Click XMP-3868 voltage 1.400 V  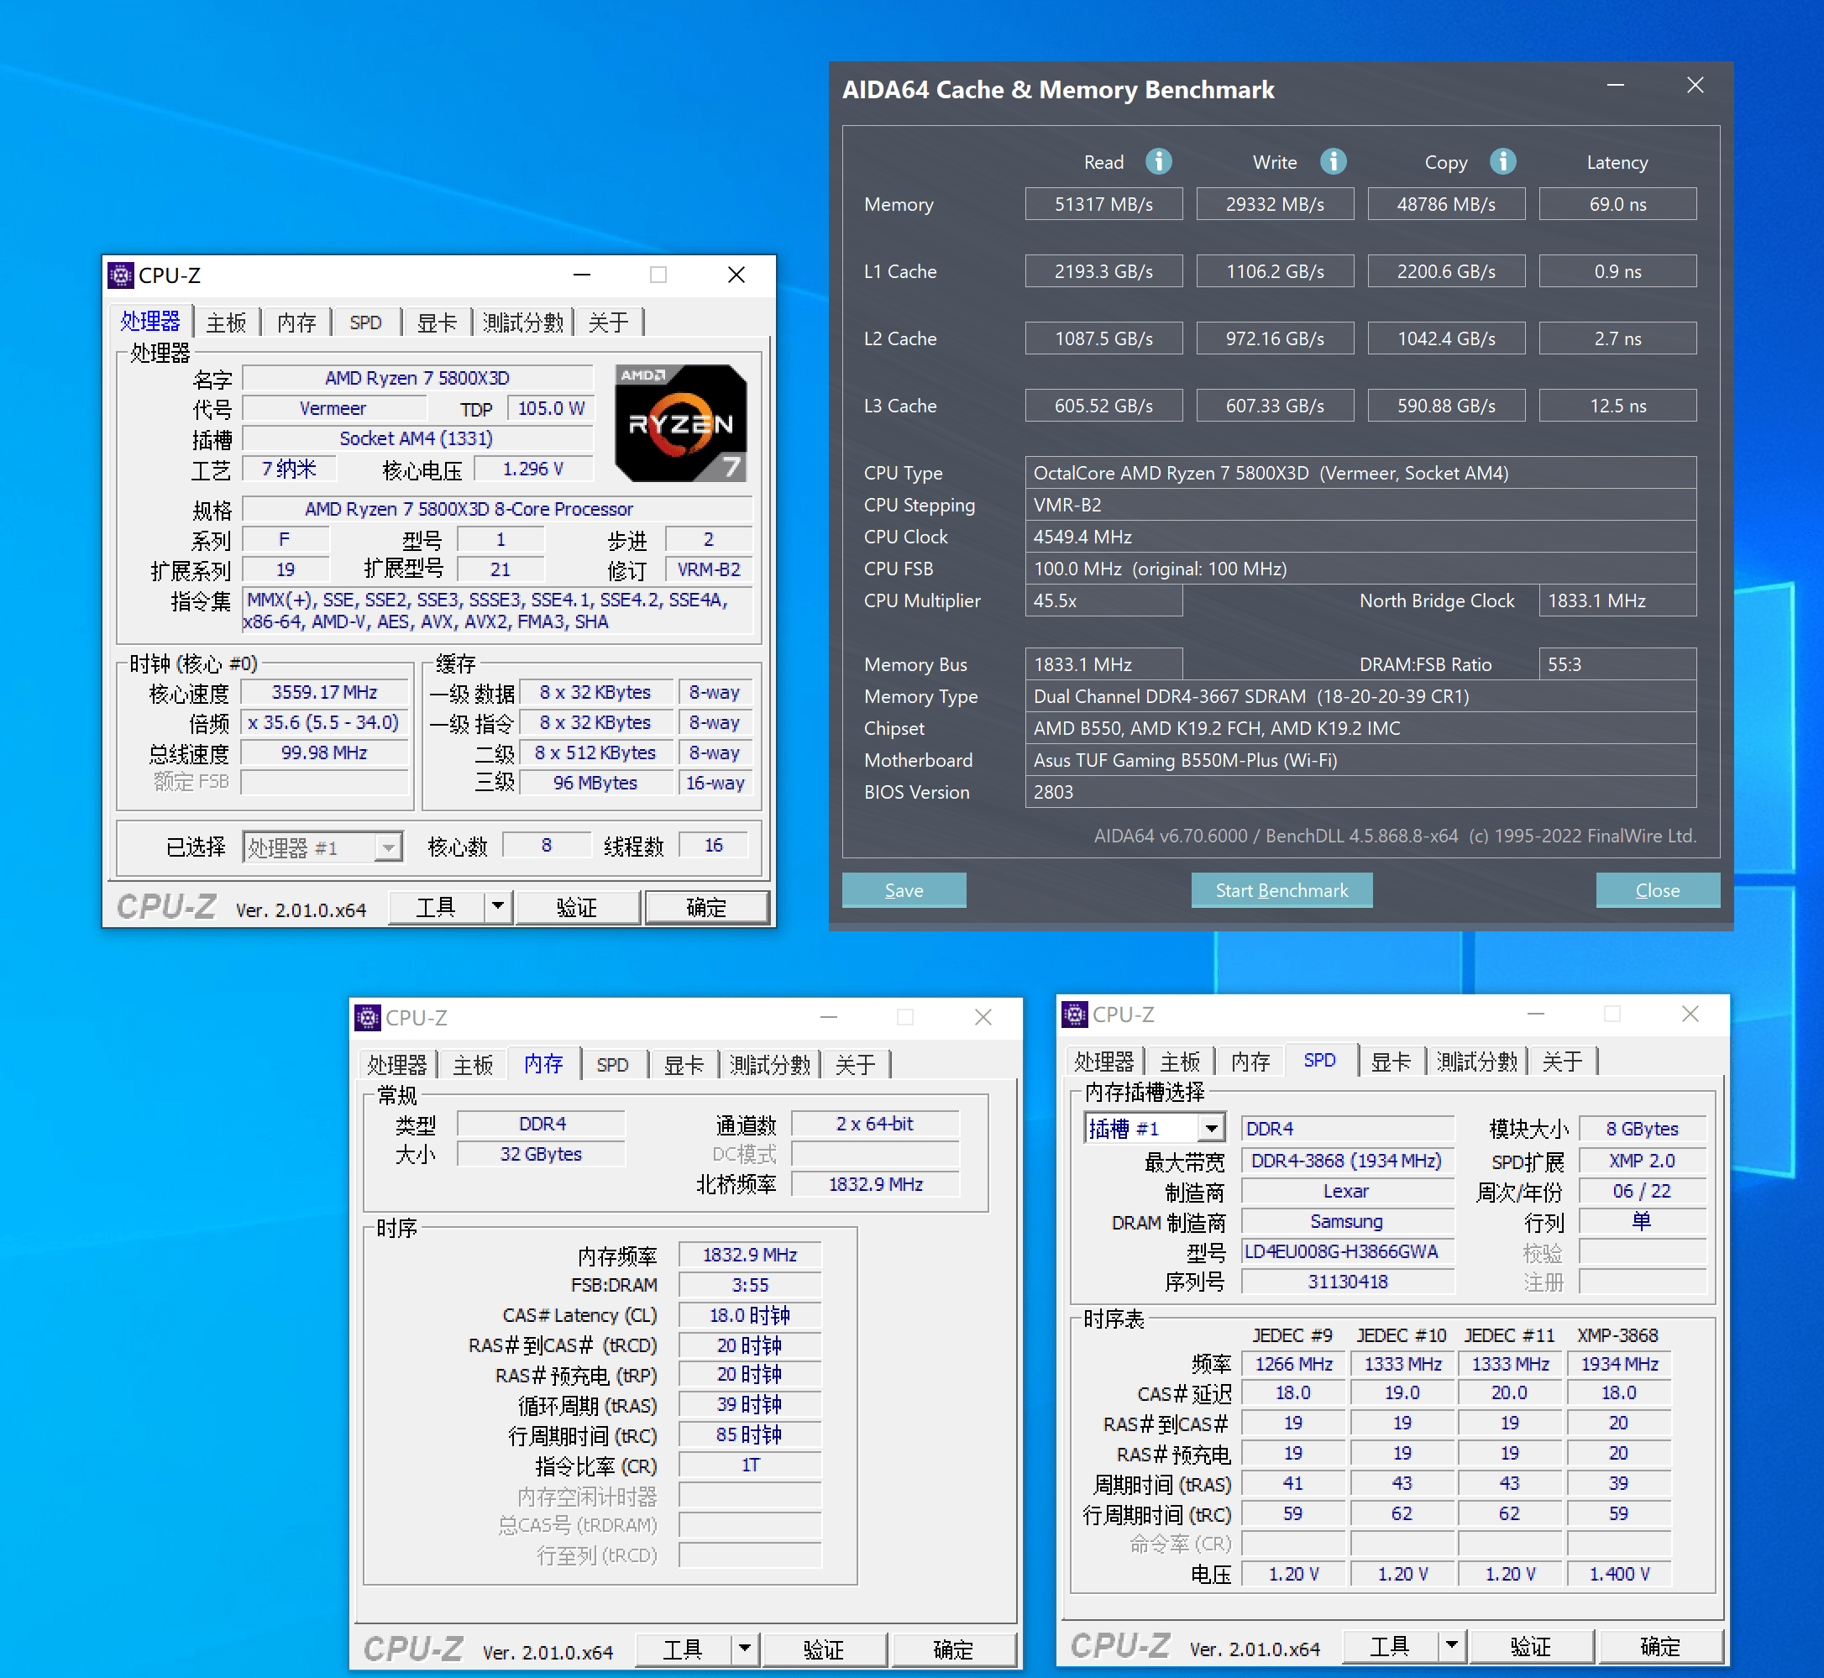click(1620, 1574)
